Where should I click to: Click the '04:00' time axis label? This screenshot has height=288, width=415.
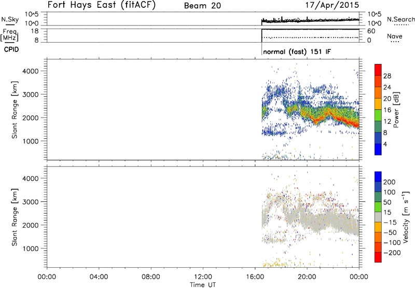(x=99, y=277)
